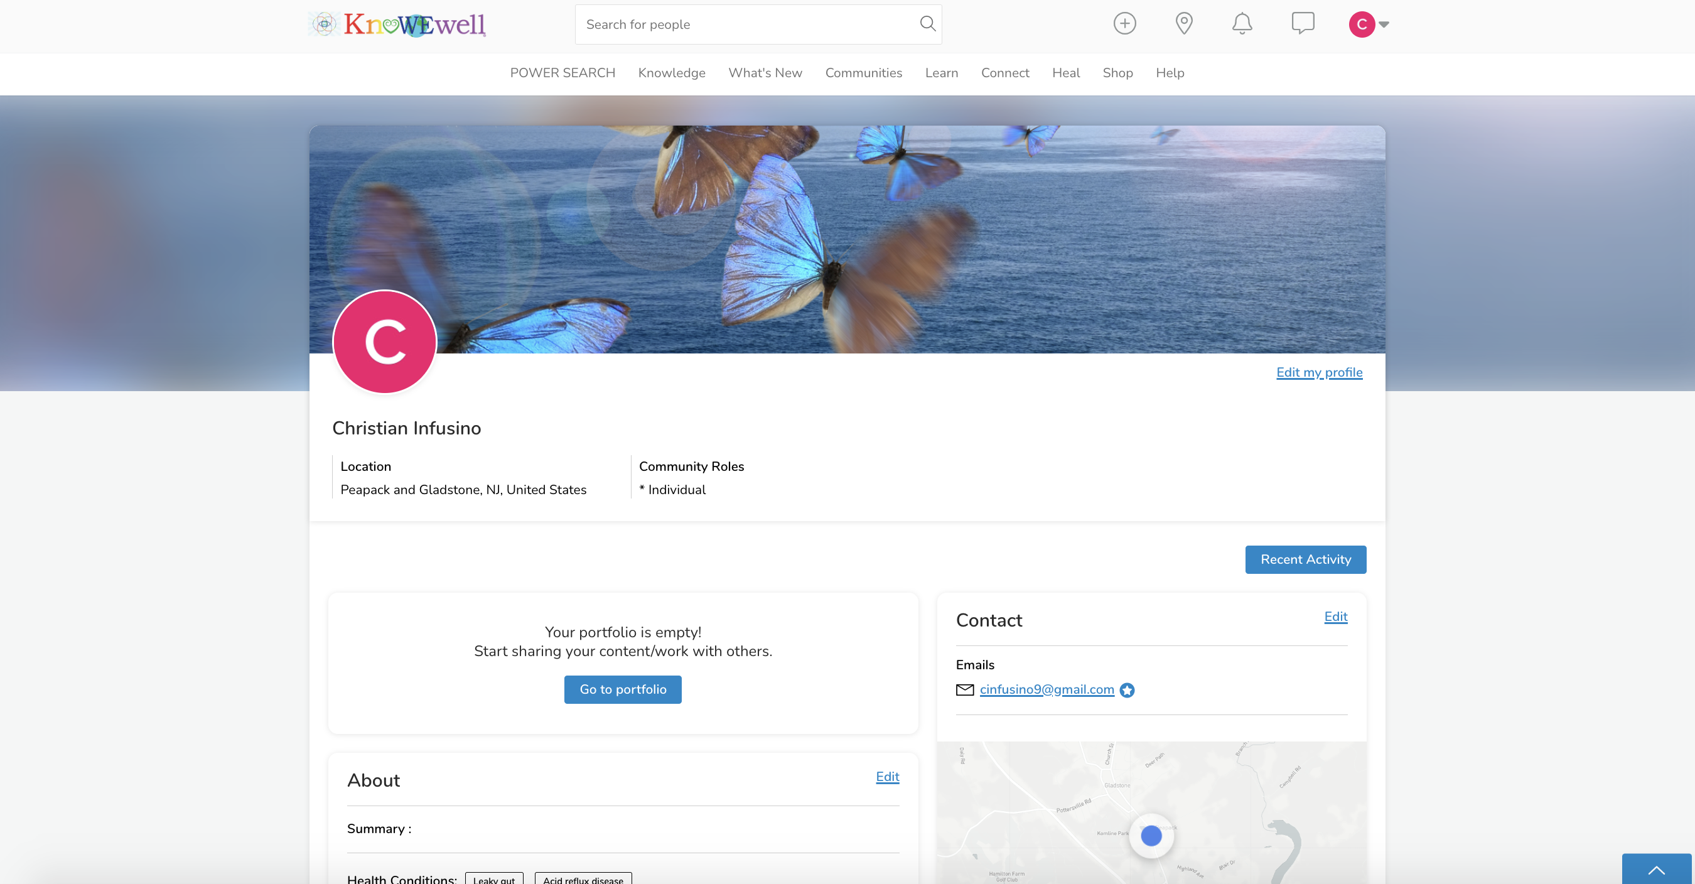The width and height of the screenshot is (1695, 884).
Task: Click the blue map location marker
Action: (1151, 836)
